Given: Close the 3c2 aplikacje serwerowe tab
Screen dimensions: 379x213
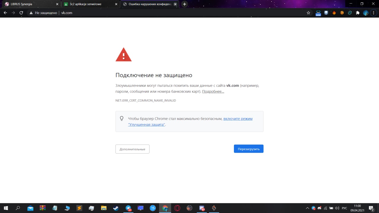Looking at the screenshot, I should (x=116, y=4).
